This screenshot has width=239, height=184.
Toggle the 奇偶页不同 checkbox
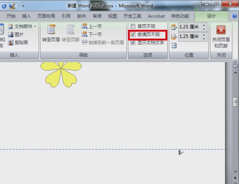(x=133, y=35)
